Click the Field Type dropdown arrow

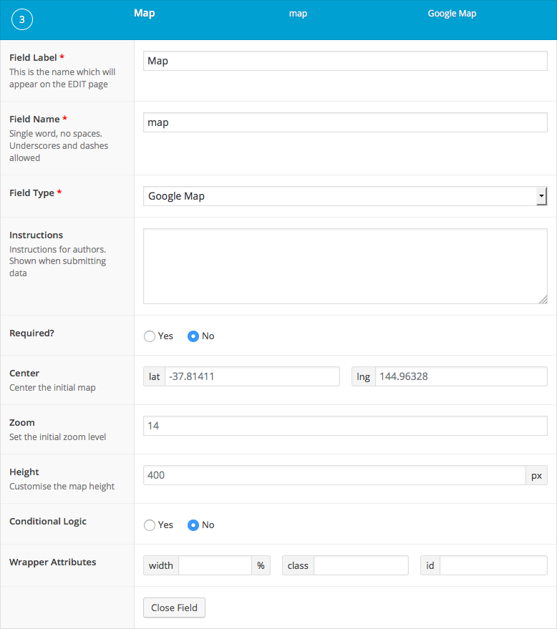541,196
